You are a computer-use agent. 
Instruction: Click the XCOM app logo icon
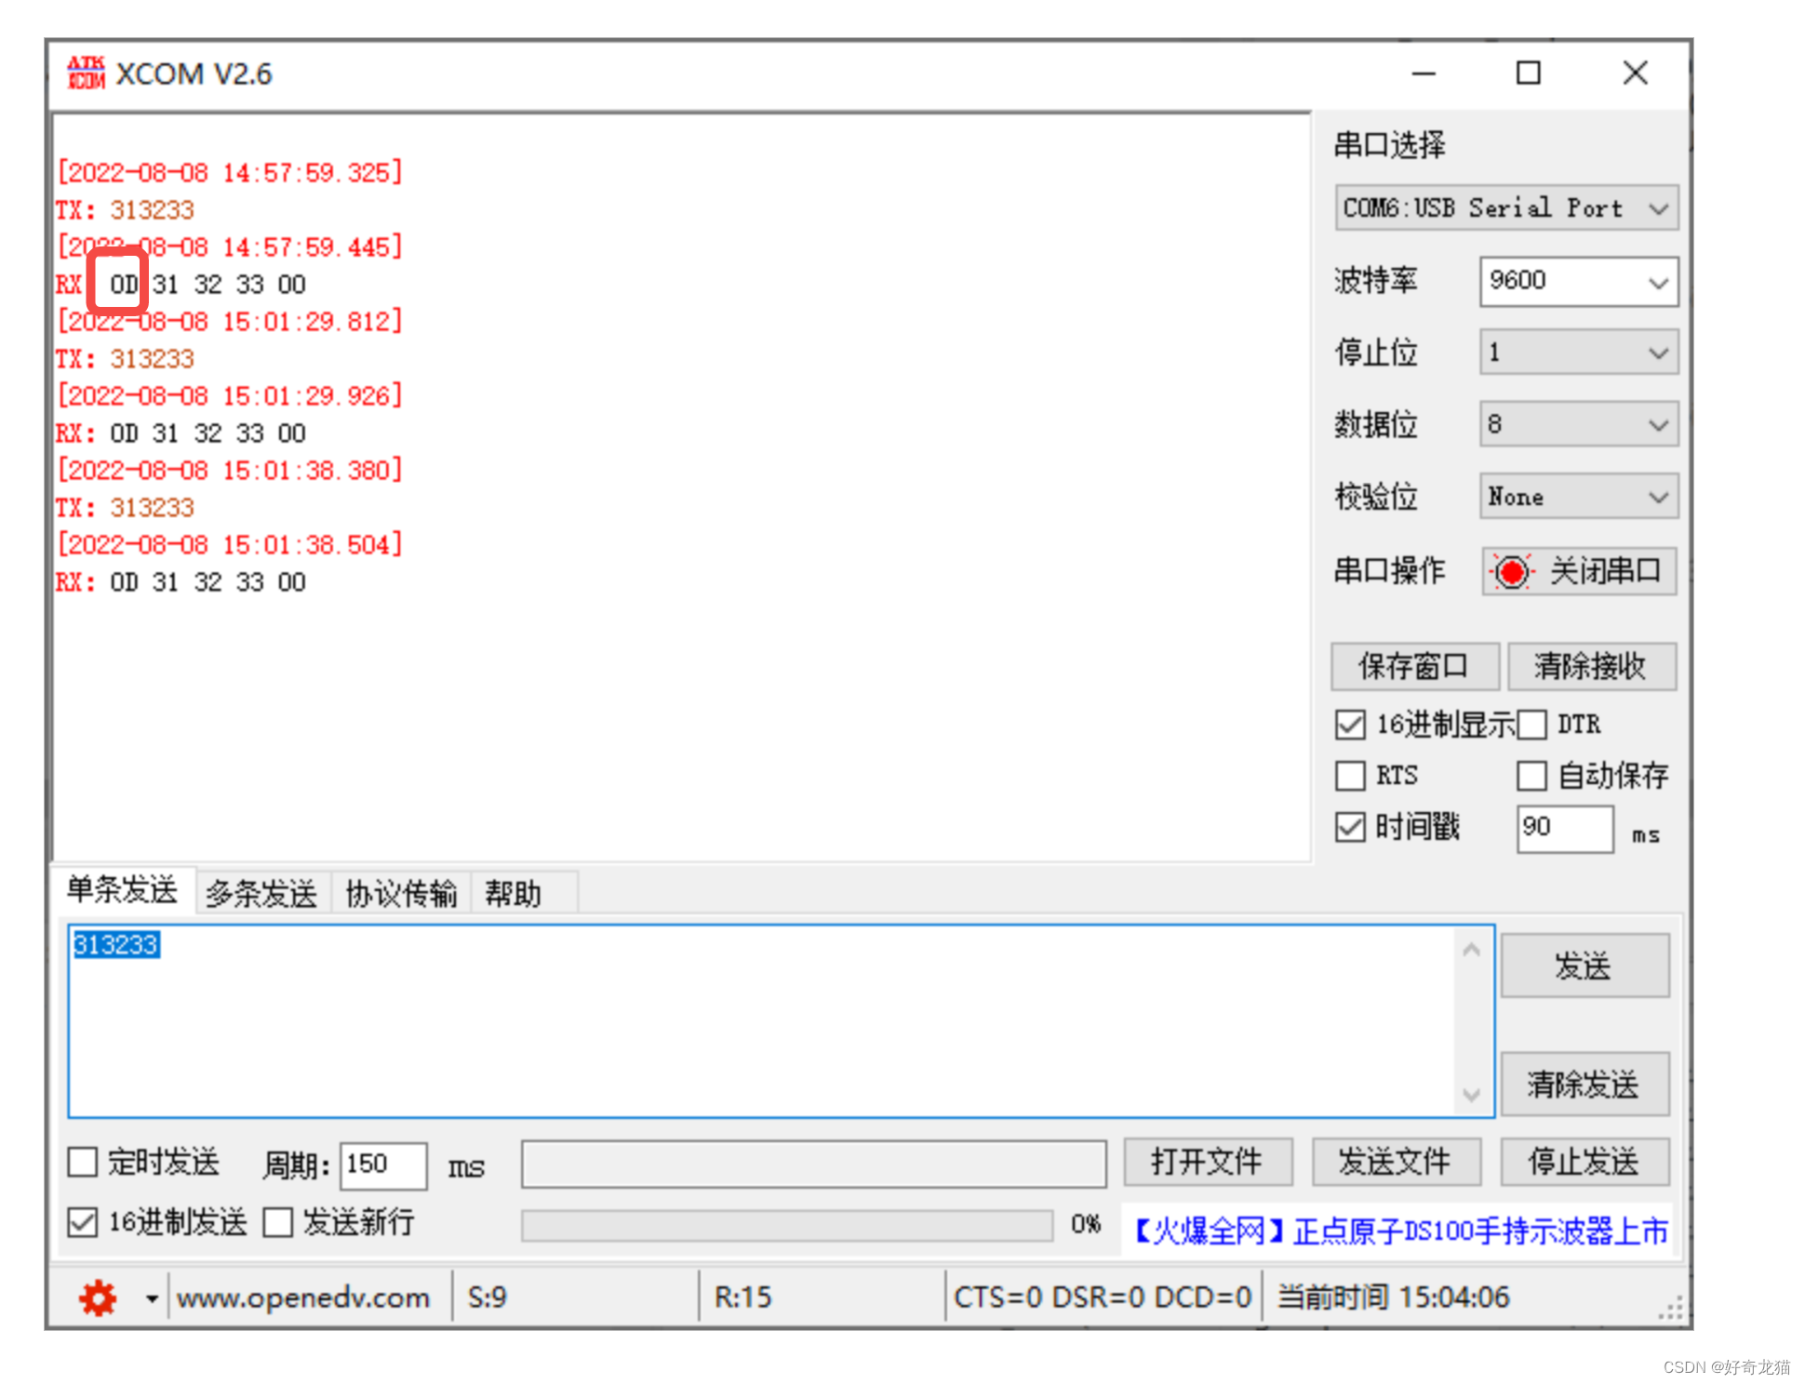point(86,73)
